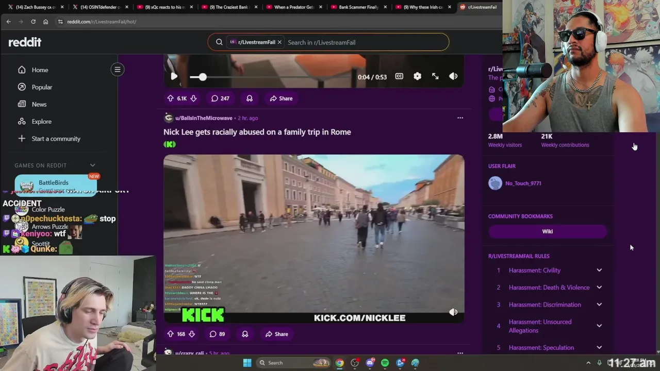Open Explore in the sidebar

(41, 122)
